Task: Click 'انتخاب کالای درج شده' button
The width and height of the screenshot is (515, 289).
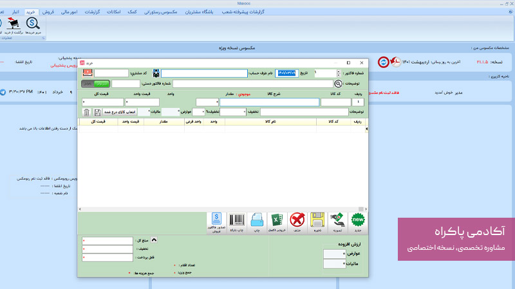Action: 111,112
